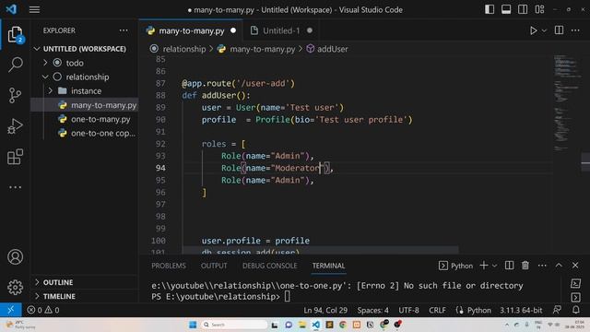Viewport: 590px width, 332px height.
Task: Open notifications bell in status bar
Action: (x=575, y=310)
